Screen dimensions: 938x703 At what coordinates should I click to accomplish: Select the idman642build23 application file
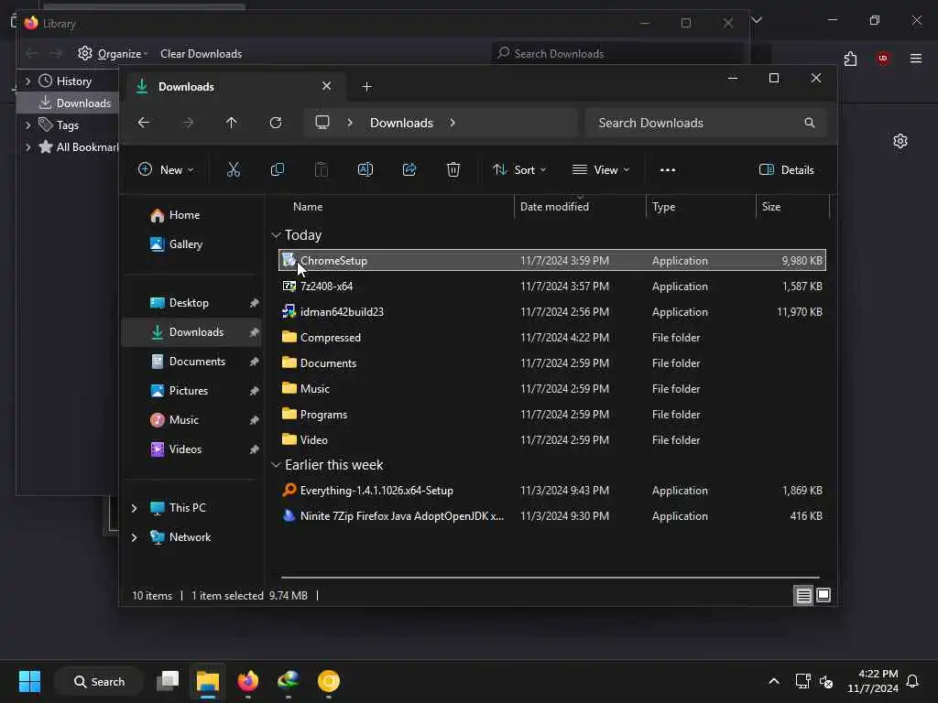point(551,312)
